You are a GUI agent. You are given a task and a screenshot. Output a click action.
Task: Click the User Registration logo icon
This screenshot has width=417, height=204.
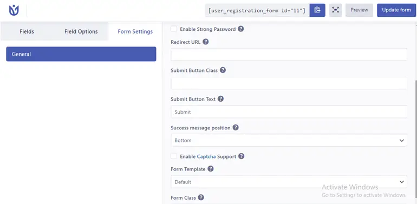tap(14, 10)
